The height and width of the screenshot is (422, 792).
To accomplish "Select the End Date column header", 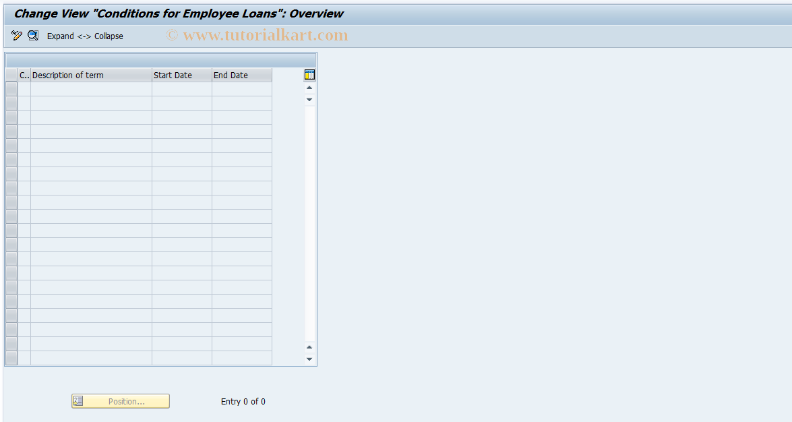I will click(242, 76).
